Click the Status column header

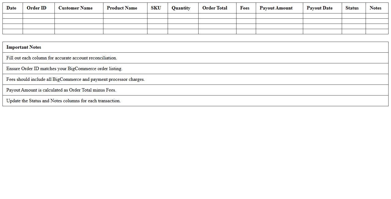tap(352, 8)
